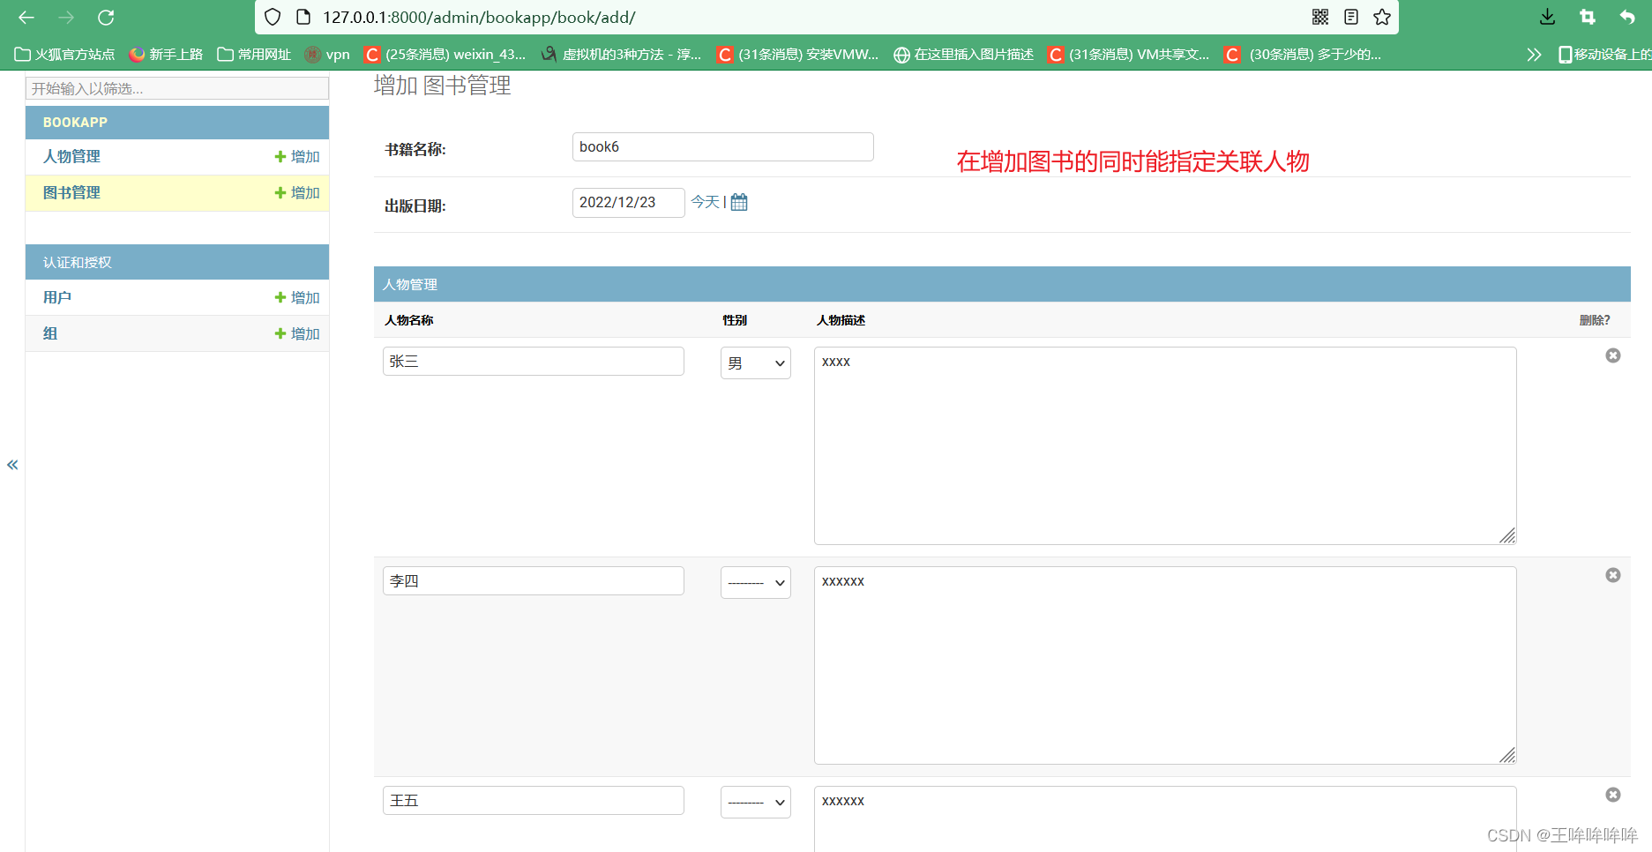Remove the 张三 inline row
The image size is (1652, 852).
1613,355
